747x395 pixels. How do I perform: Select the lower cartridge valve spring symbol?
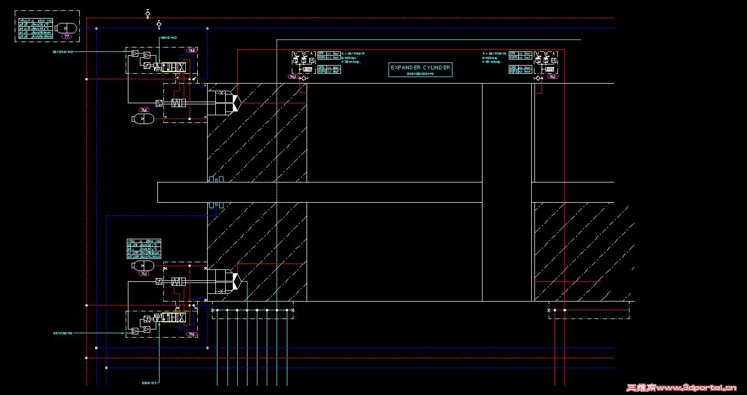pyautogui.click(x=179, y=281)
